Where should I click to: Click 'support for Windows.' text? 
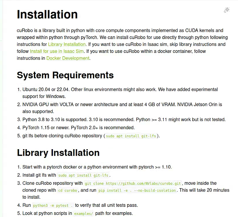pos(44,97)
